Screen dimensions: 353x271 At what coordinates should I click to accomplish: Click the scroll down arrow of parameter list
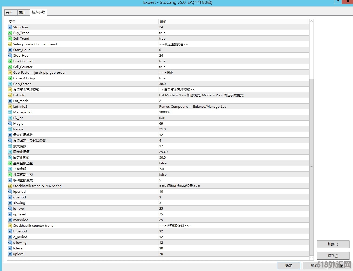click(x=311, y=258)
